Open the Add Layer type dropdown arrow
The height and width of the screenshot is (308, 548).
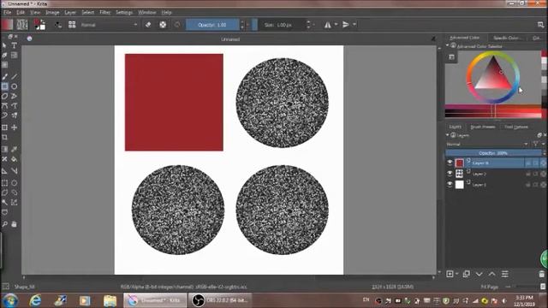[456, 274]
